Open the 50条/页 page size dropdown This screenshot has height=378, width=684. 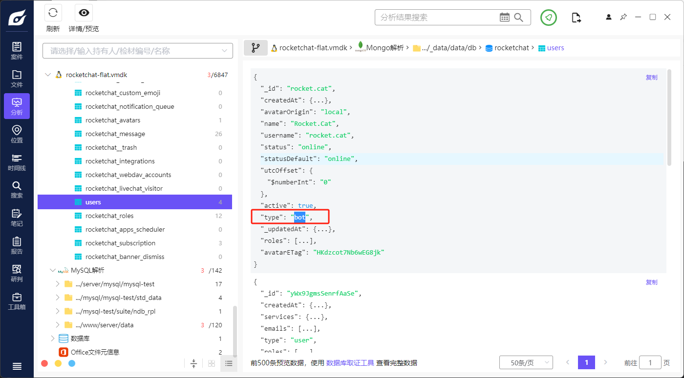[x=526, y=363]
